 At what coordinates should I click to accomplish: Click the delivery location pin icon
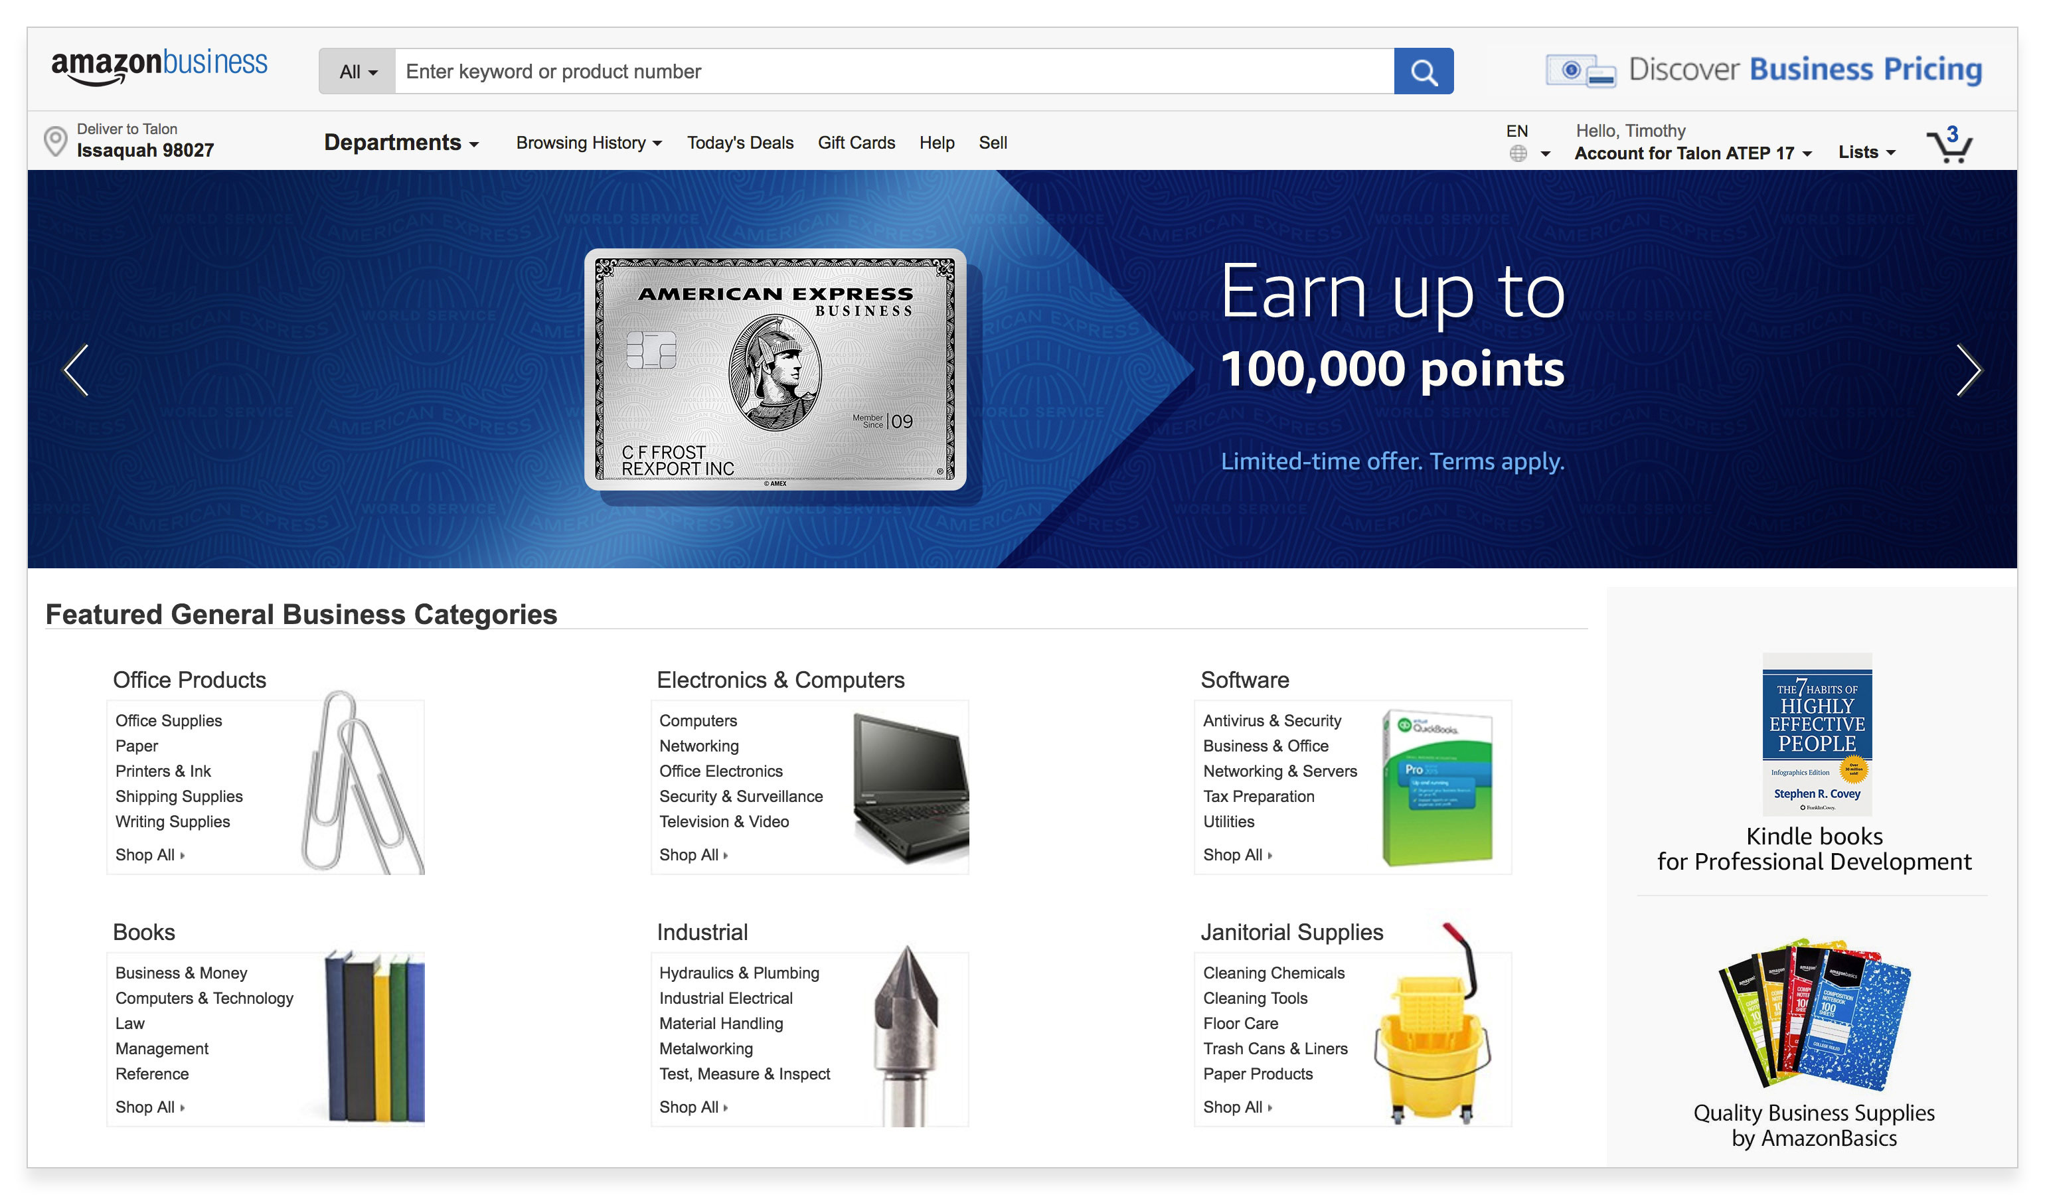coord(54,139)
